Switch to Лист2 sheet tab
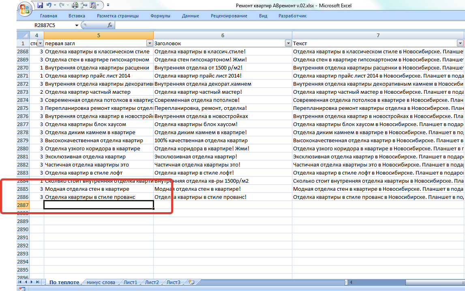The width and height of the screenshot is (465, 291). coord(152,283)
